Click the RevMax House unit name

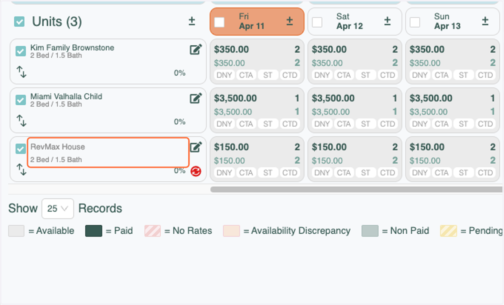point(58,147)
